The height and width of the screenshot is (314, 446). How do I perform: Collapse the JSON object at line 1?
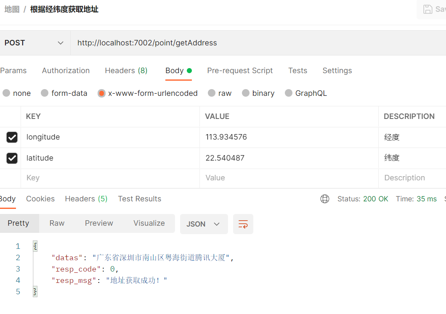35,246
